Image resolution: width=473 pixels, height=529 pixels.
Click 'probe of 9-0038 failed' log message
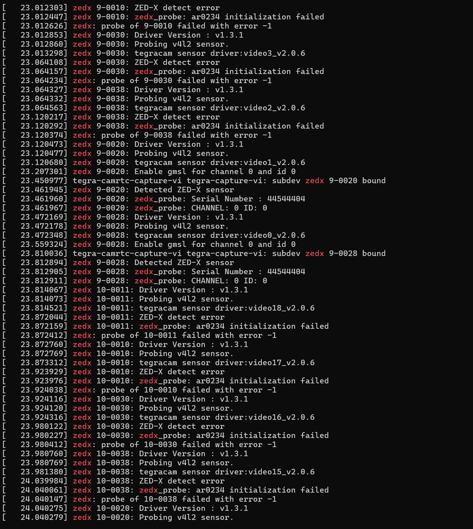click(x=186, y=135)
